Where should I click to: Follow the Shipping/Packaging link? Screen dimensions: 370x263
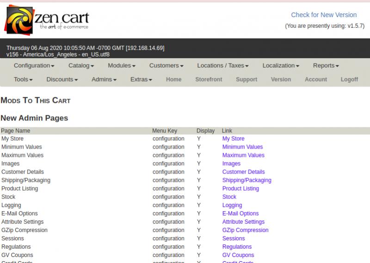[247, 180]
